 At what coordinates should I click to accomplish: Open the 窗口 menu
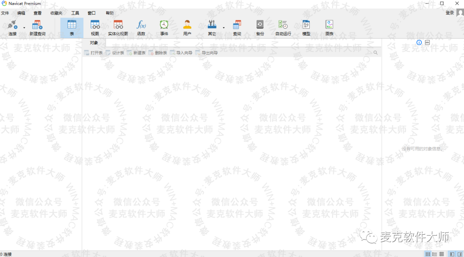tap(92, 13)
